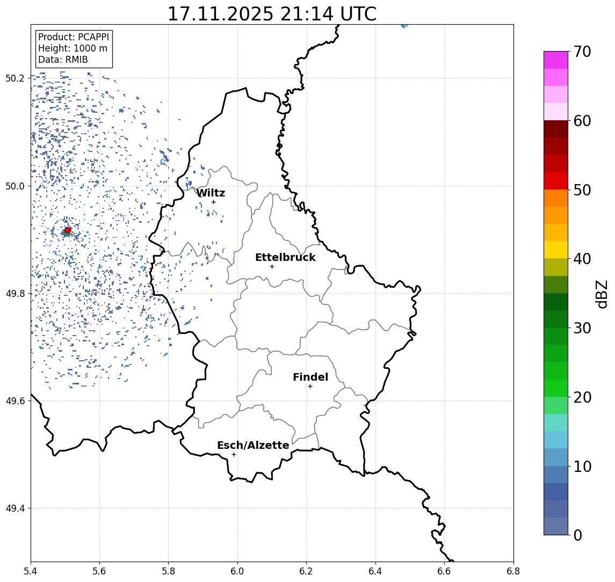The height and width of the screenshot is (582, 615).
Task: Click the colorbar tick label 10
Action: 582,467
